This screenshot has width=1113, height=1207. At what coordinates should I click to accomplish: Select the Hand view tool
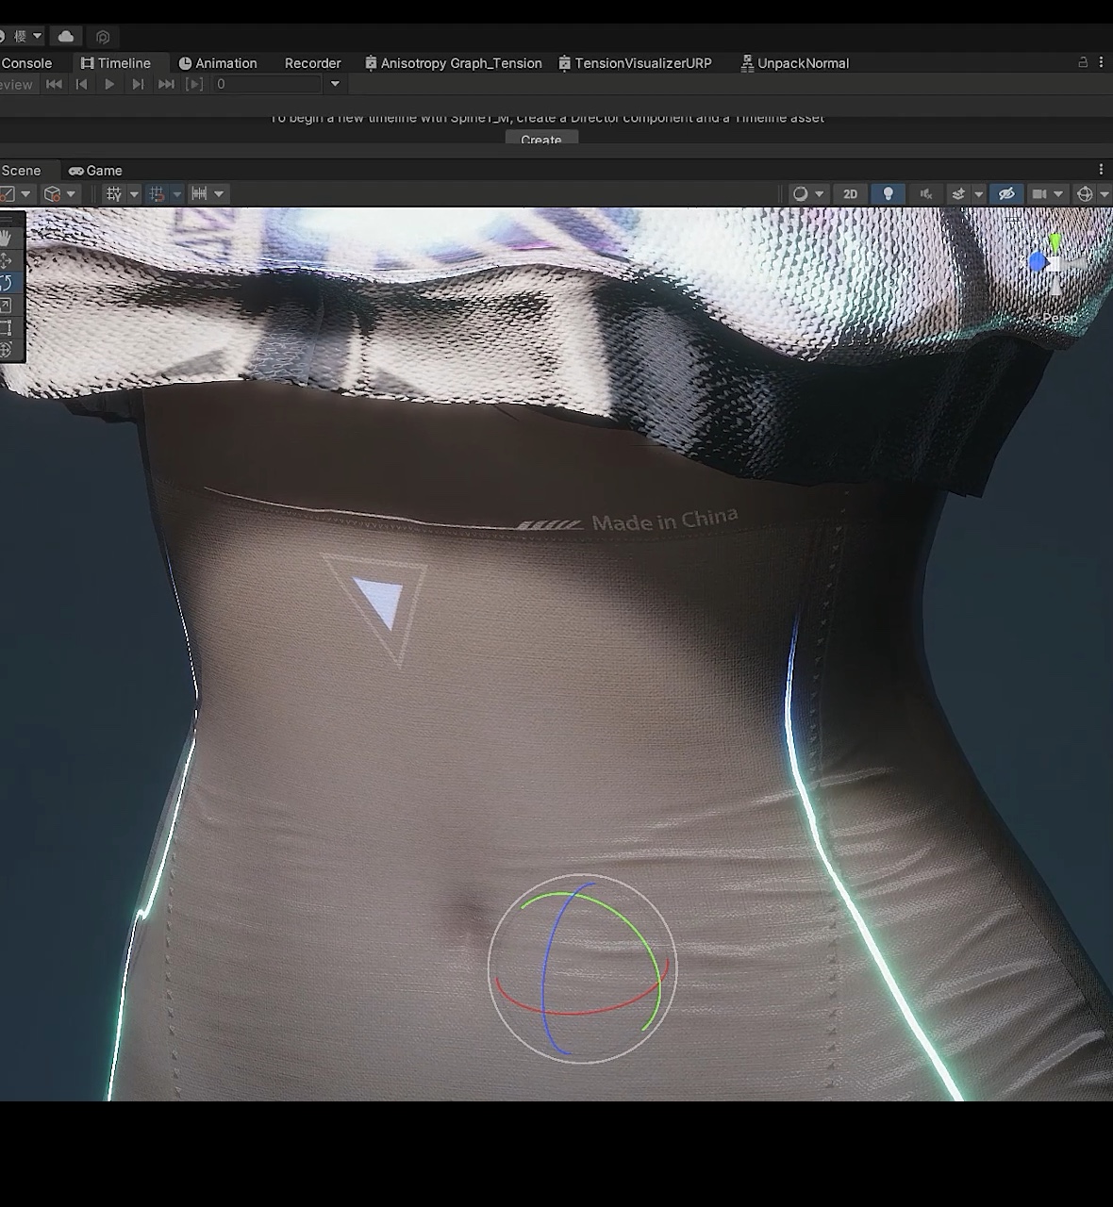(x=7, y=237)
